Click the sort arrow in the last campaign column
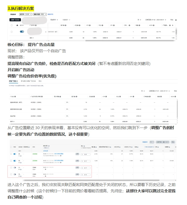Screen dimensions: 187x205 (173, 25)
